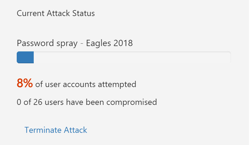Click the word 'Eagles' in attack name
Viewport: 251px width, 145px height.
pos(98,43)
